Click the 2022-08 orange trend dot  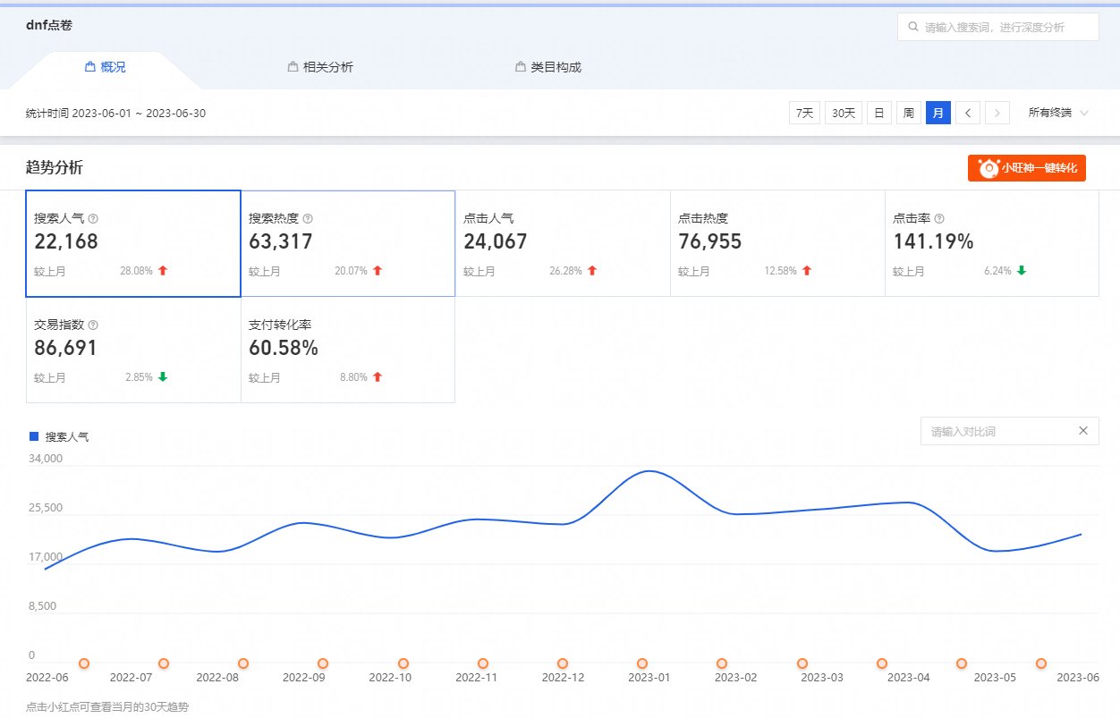tap(243, 663)
